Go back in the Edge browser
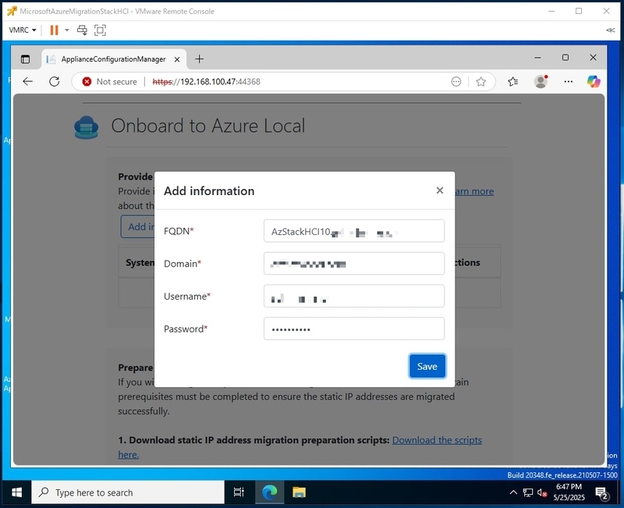624x508 pixels. [28, 82]
